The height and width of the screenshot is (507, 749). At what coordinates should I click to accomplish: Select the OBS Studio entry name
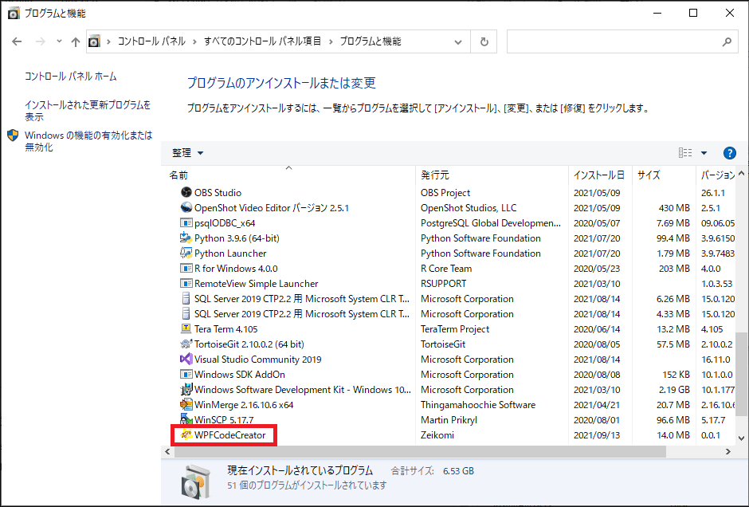pyautogui.click(x=218, y=192)
